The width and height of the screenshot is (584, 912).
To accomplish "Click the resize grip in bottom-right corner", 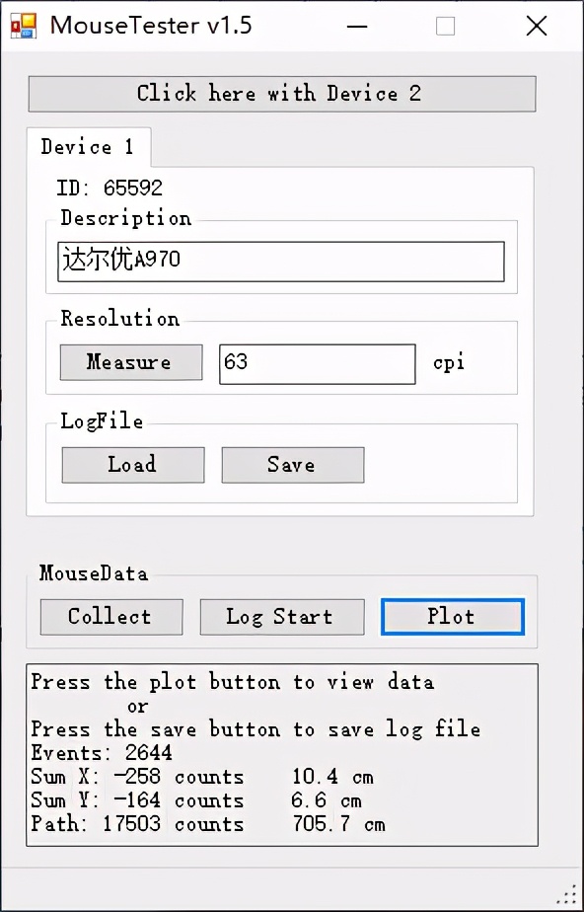I will 566,894.
